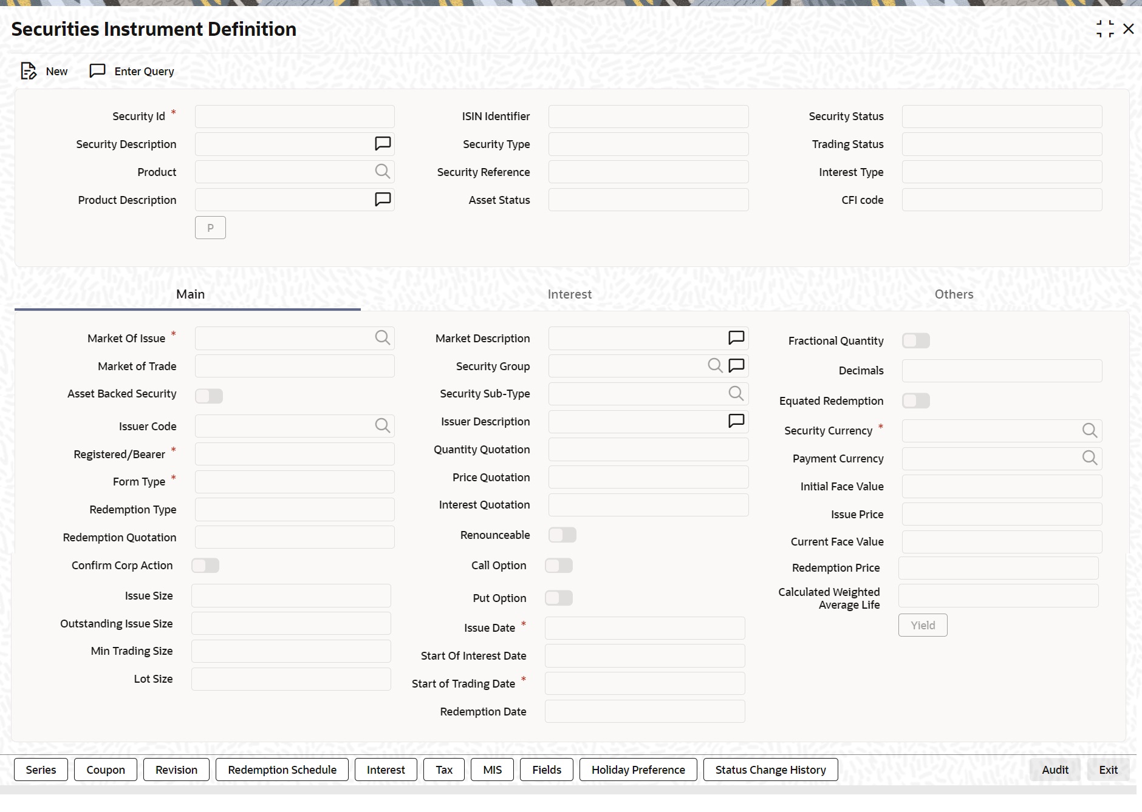Open the Redemption Type field
The width and height of the screenshot is (1142, 812).
[295, 510]
